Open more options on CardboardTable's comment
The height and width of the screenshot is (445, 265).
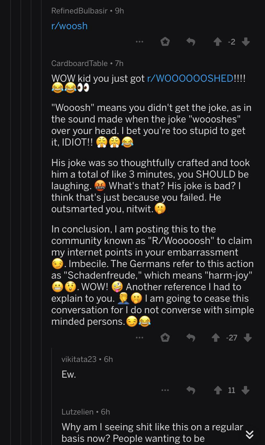pyautogui.click(x=139, y=338)
